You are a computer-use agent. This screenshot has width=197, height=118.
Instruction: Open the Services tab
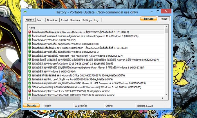click(x=75, y=20)
